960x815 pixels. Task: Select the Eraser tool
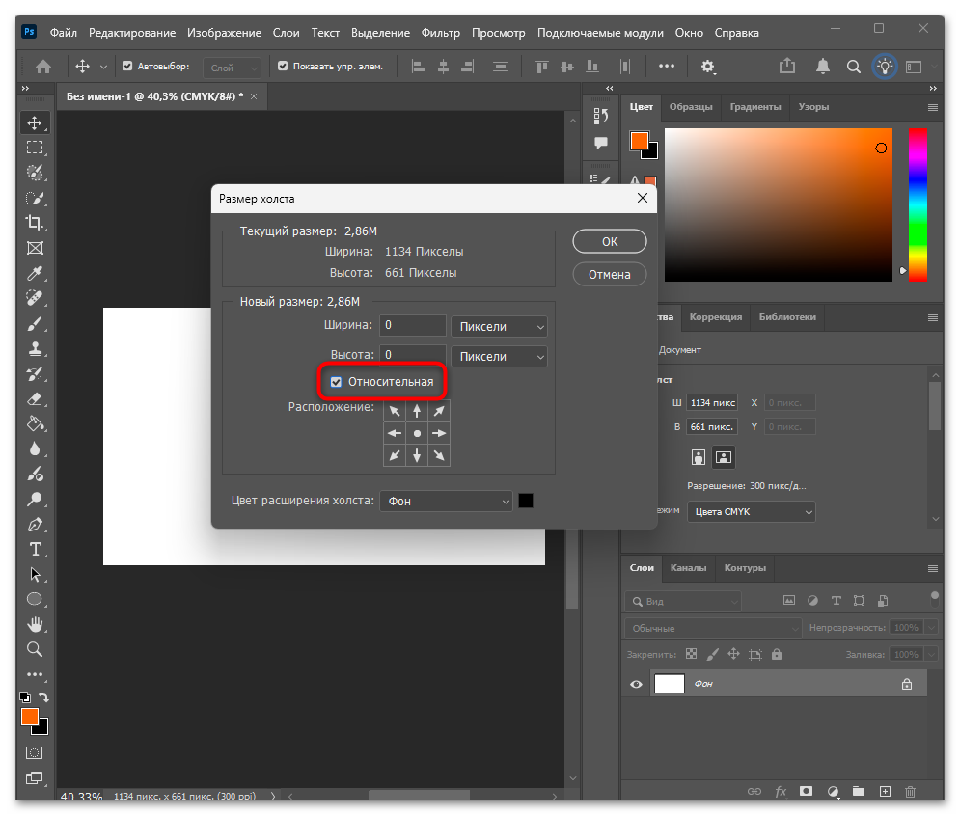click(35, 399)
